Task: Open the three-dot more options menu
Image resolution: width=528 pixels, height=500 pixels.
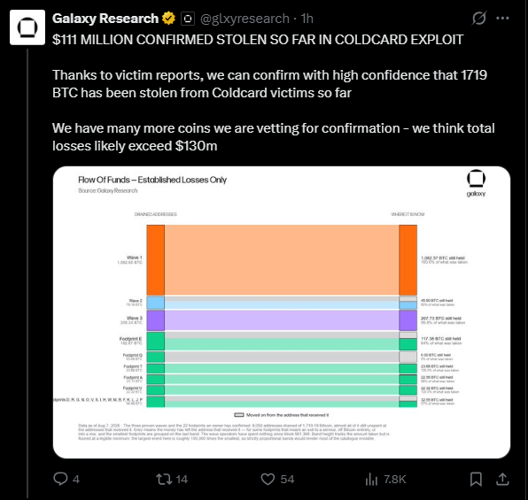Action: (x=502, y=19)
